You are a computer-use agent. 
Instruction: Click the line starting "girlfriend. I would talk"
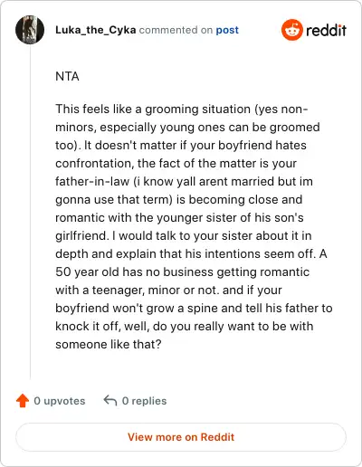tap(184, 236)
